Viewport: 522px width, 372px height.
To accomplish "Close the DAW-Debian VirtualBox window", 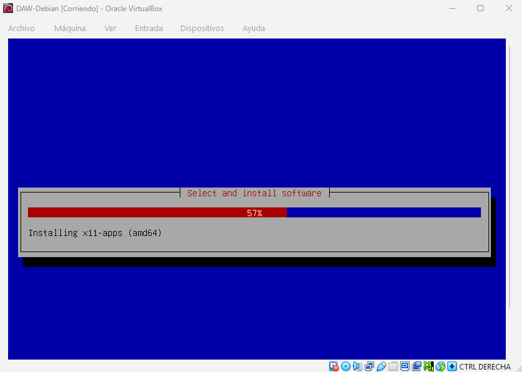I will pyautogui.click(x=509, y=8).
